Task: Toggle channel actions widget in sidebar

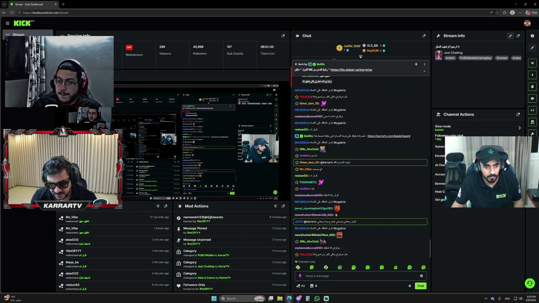Action: [x=532, y=122]
